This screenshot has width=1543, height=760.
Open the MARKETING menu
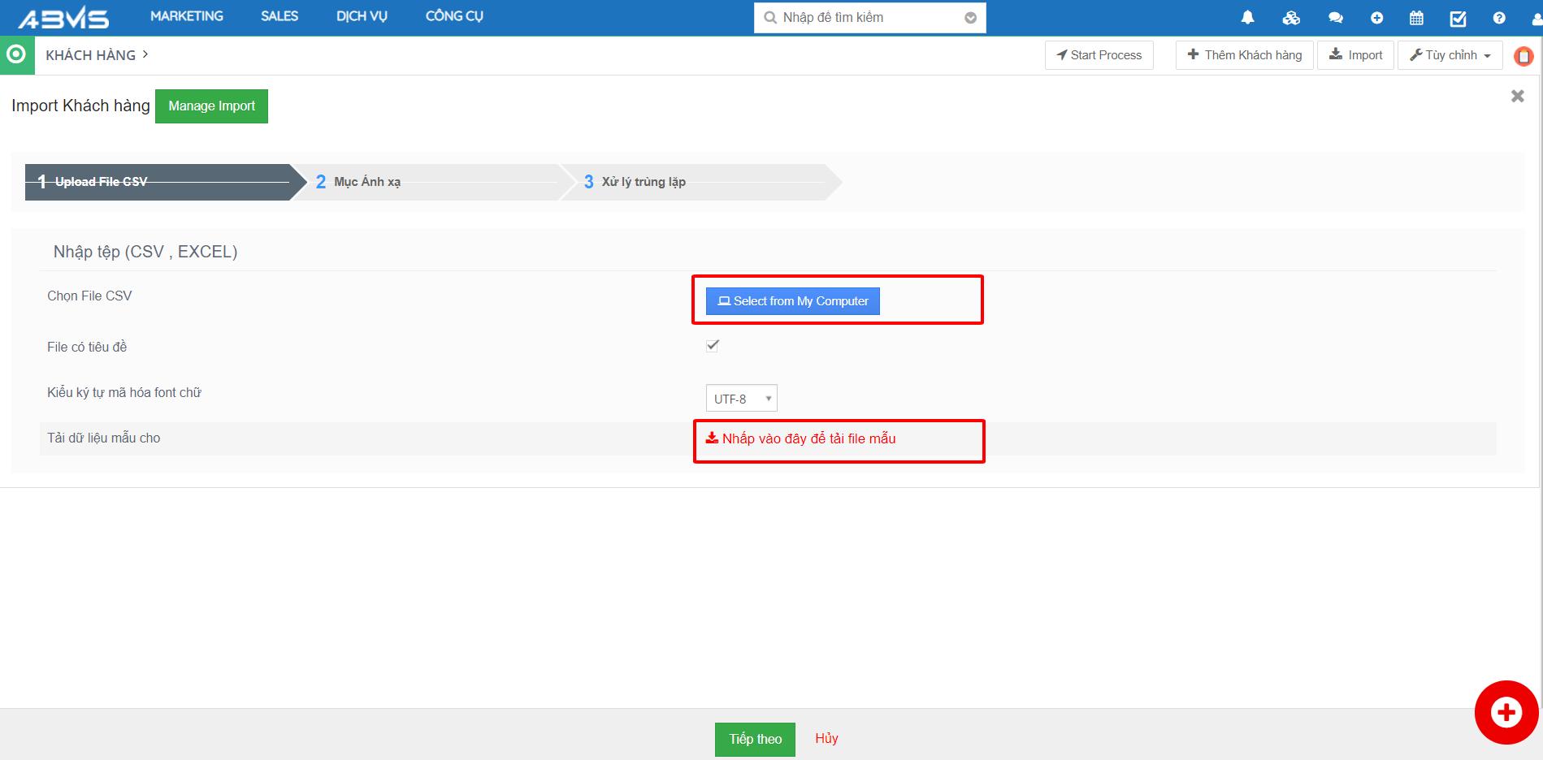coord(186,16)
